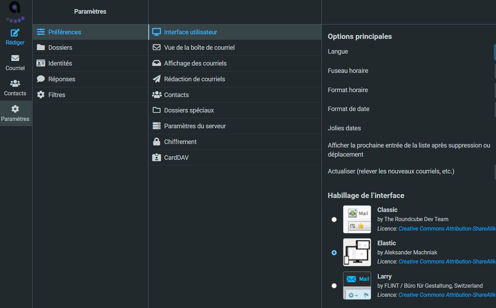This screenshot has width=496, height=308.
Task: Click the Paramètres gear icon
Action: coord(15,109)
